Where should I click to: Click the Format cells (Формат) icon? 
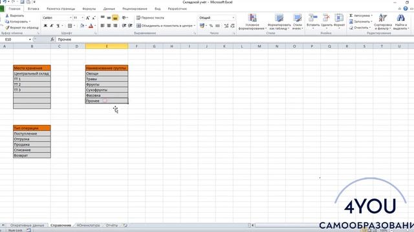tap(339, 17)
